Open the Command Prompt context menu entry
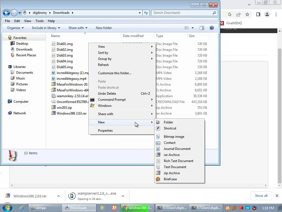282x212 pixels. click(x=122, y=100)
